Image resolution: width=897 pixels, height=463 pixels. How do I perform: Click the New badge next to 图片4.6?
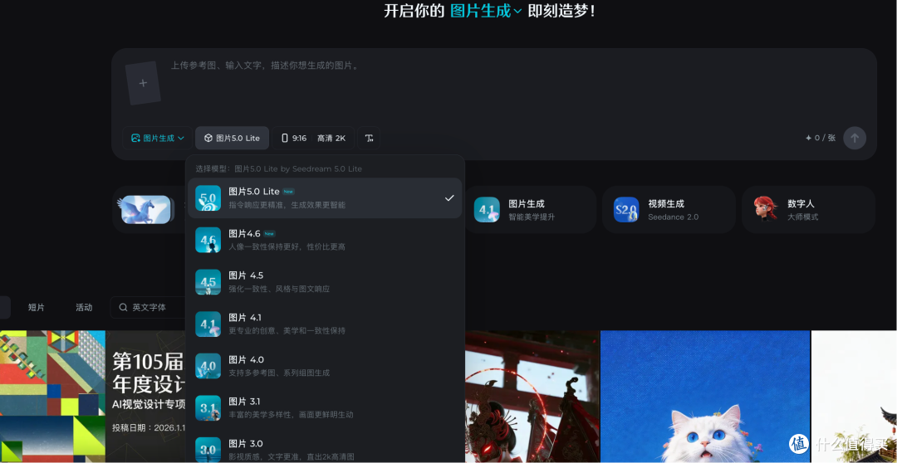(269, 234)
